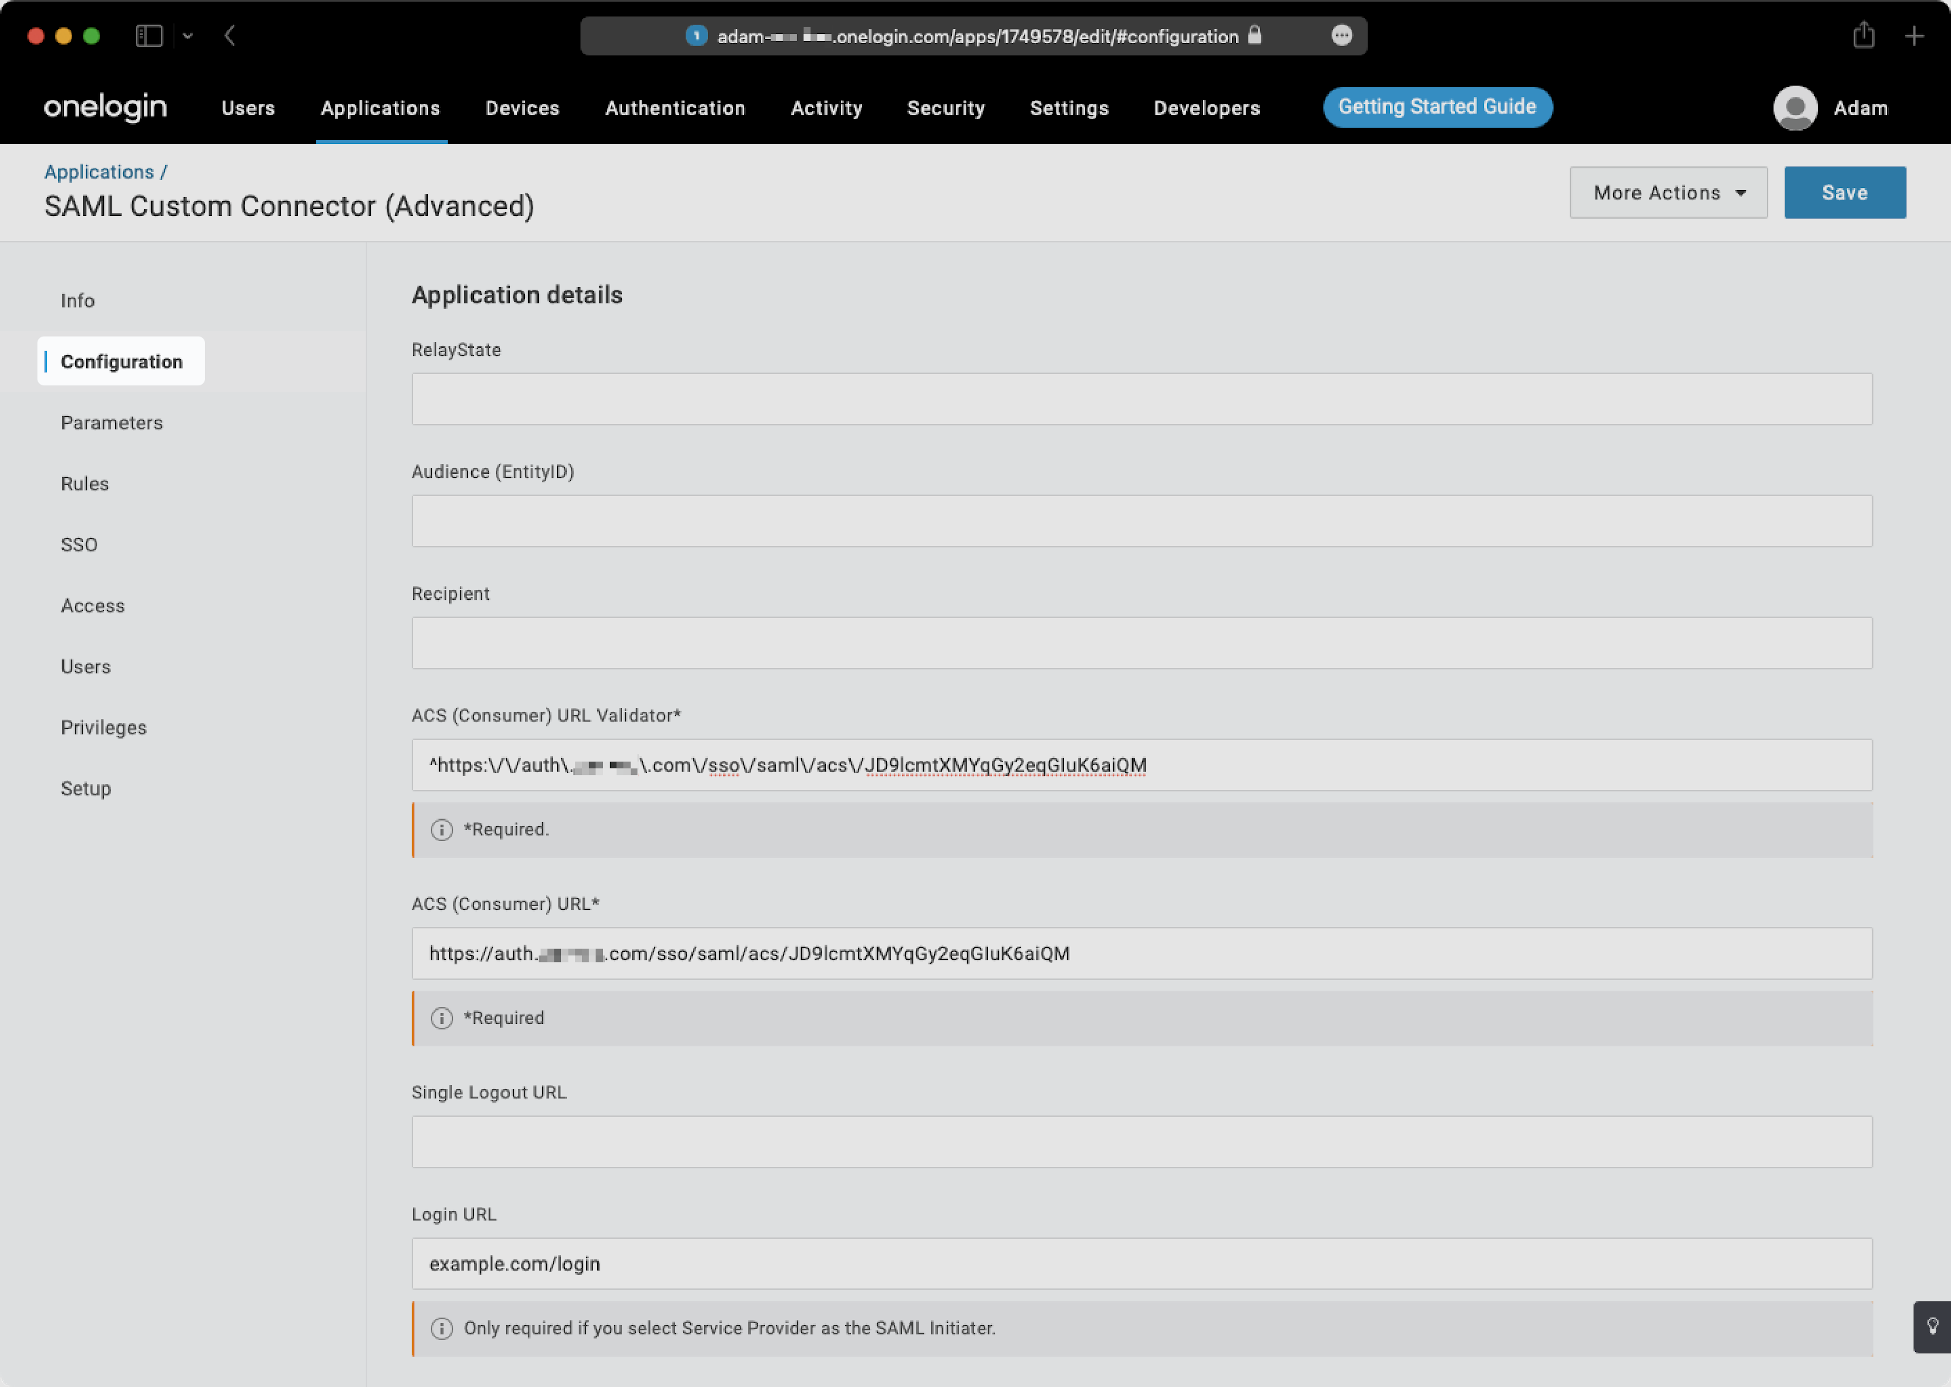Click the onelogin logo

[x=104, y=108]
